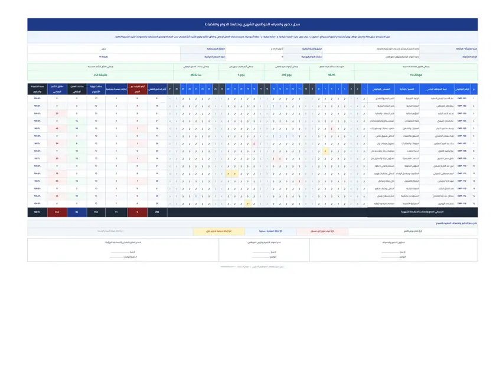Click the '15 موظف' registered employees summary

pyautogui.click(x=416, y=75)
